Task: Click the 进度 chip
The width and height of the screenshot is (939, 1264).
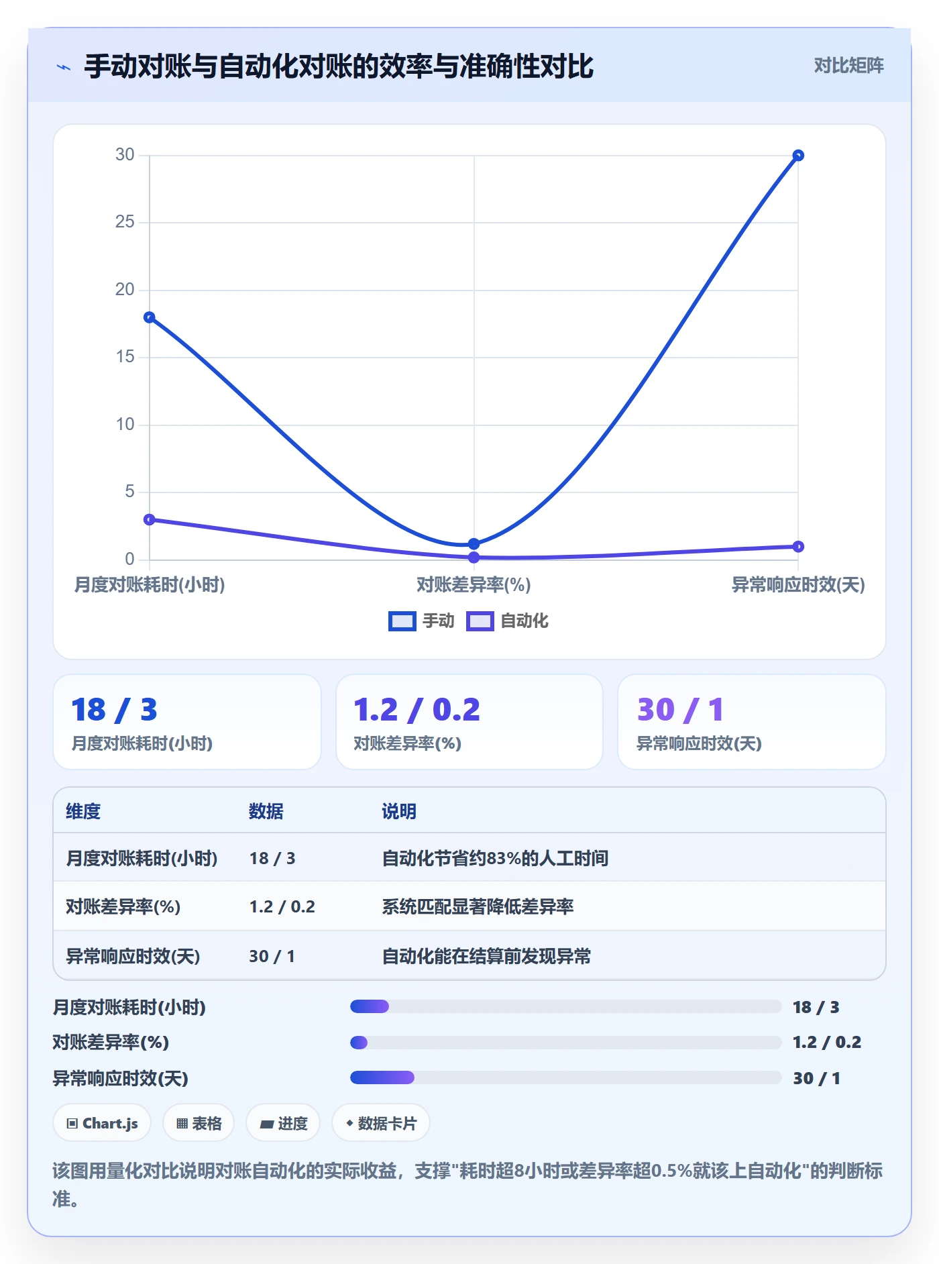Action: (283, 1123)
